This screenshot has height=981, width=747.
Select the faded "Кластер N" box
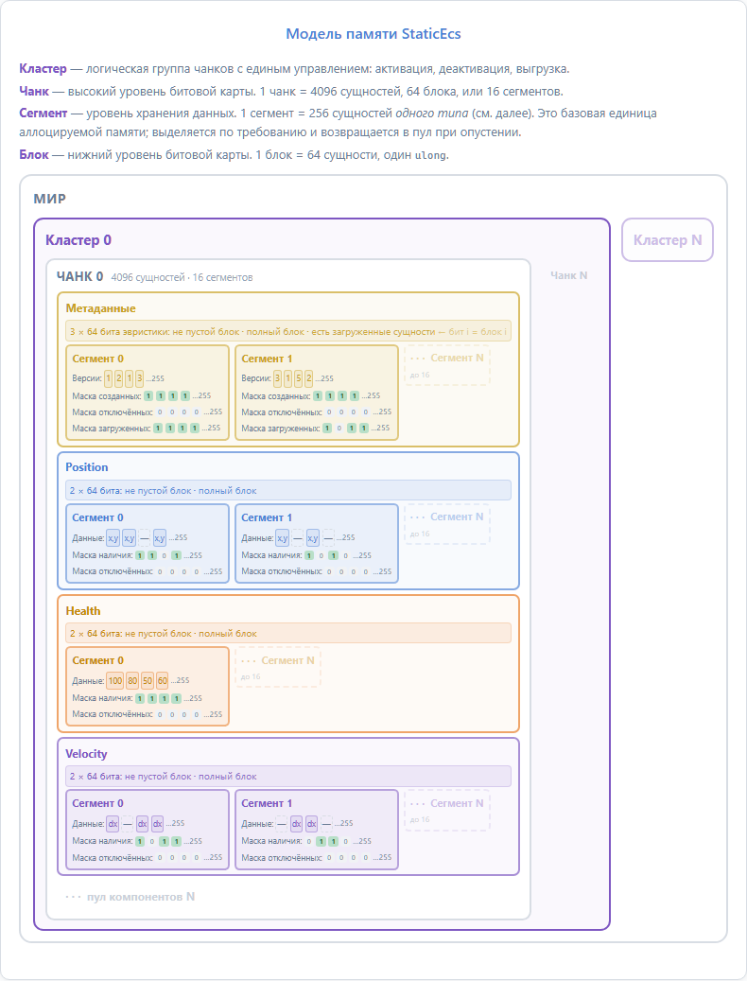click(x=667, y=239)
